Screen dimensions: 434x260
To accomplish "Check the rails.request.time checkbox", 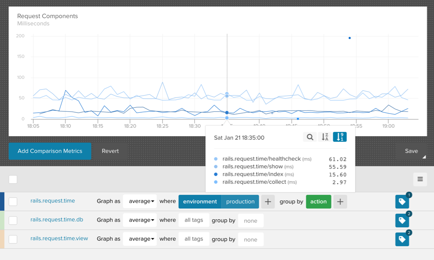I will [13, 201].
